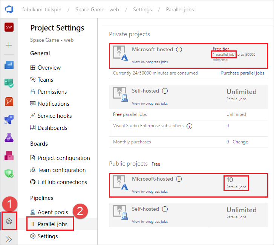Click Change link for Monthly purchases

pos(240,142)
